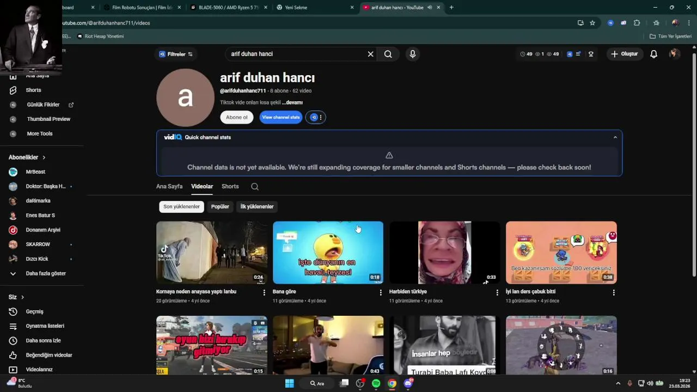The width and height of the screenshot is (697, 392).
Task: Switch to the Ana Sayfa channel tab
Action: tap(169, 186)
